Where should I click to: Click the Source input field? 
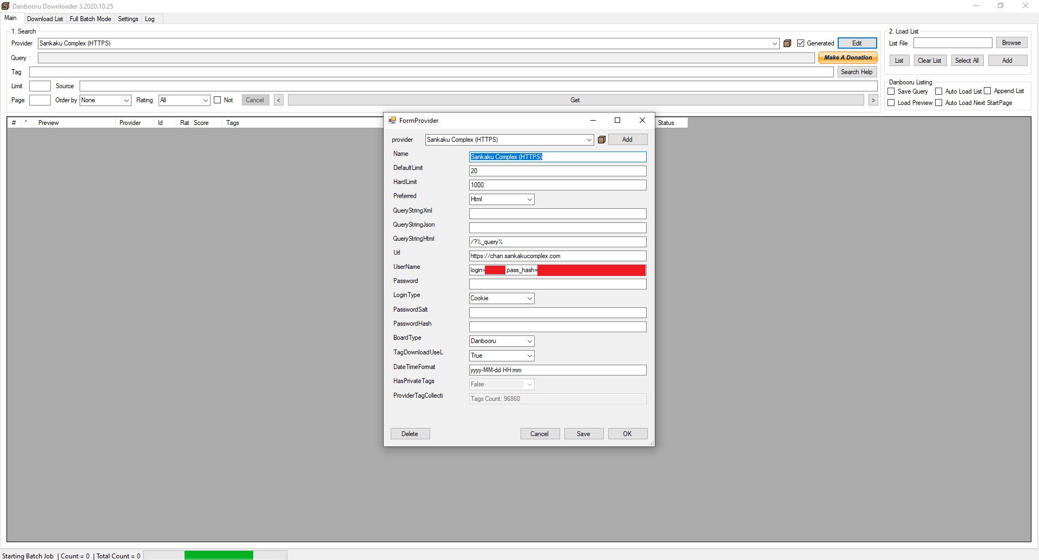pyautogui.click(x=478, y=86)
